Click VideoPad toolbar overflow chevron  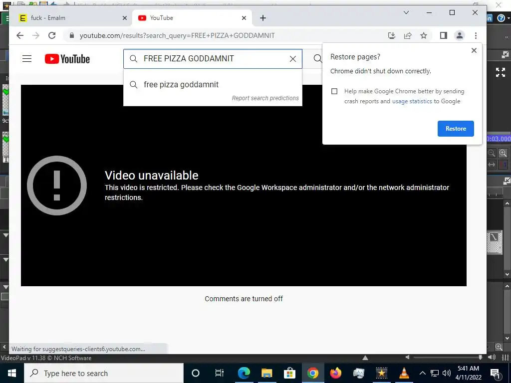(506, 37)
